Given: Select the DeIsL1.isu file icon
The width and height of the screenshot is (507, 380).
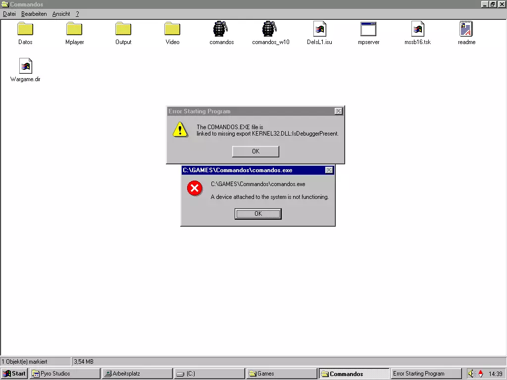Looking at the screenshot, I should pos(319,29).
